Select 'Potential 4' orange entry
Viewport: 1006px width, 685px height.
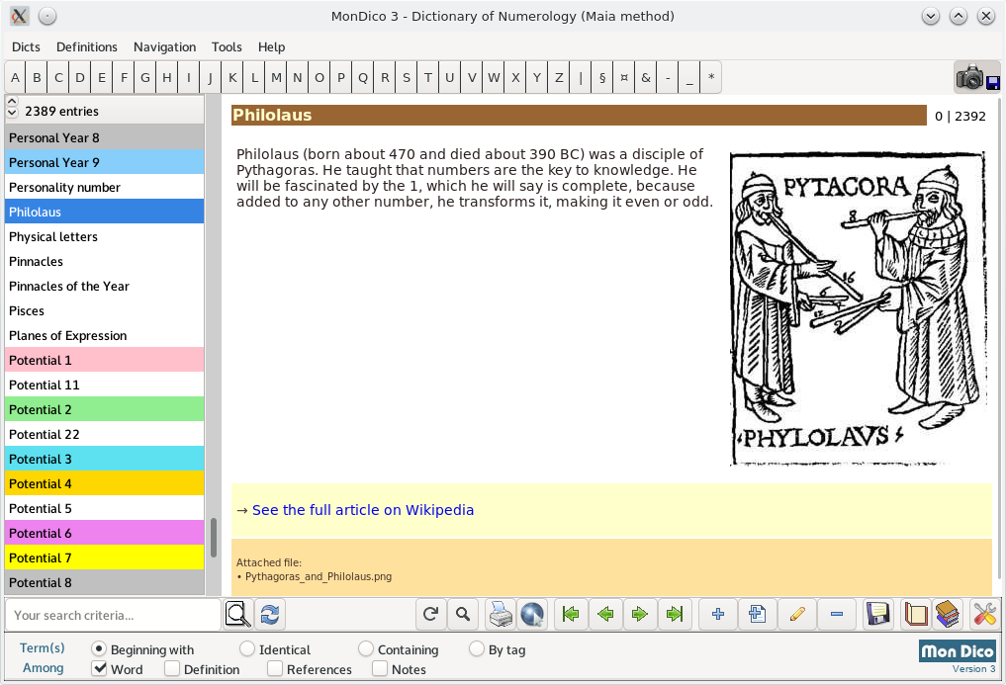click(105, 483)
